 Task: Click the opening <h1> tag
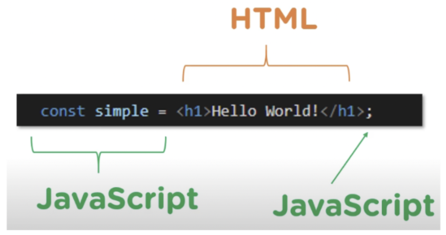point(194,111)
